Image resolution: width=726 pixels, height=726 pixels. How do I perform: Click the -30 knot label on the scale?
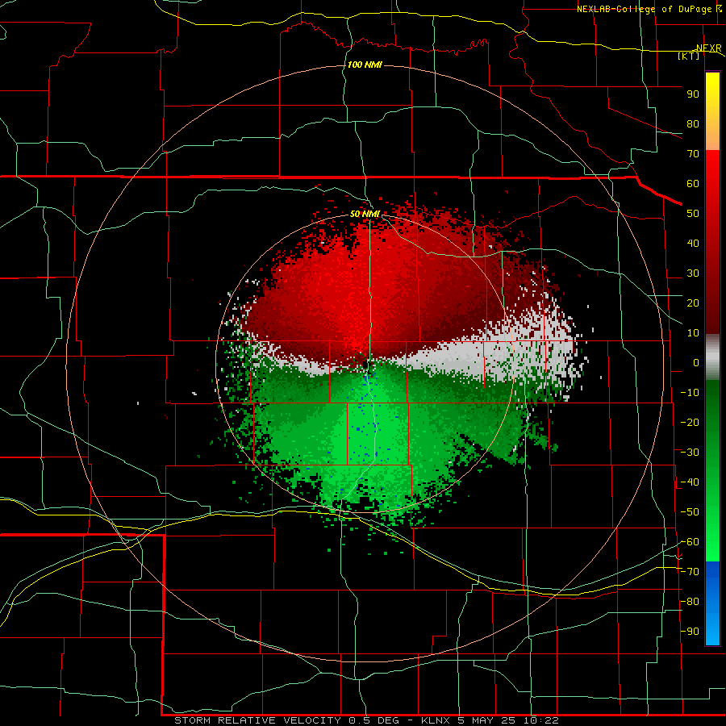pos(690,453)
